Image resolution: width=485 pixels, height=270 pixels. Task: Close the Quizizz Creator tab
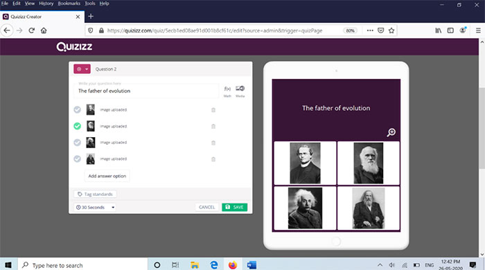click(x=78, y=17)
